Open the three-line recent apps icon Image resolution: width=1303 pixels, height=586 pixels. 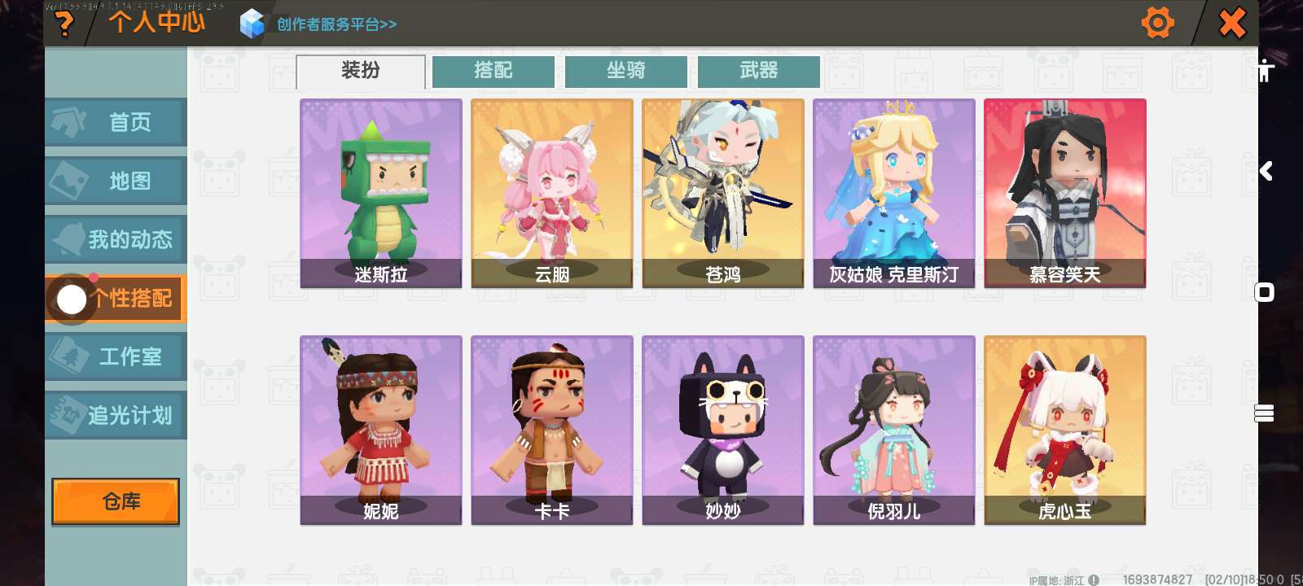point(1264,413)
